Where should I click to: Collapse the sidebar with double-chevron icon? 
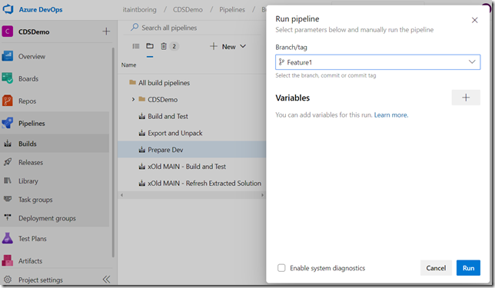pos(106,280)
